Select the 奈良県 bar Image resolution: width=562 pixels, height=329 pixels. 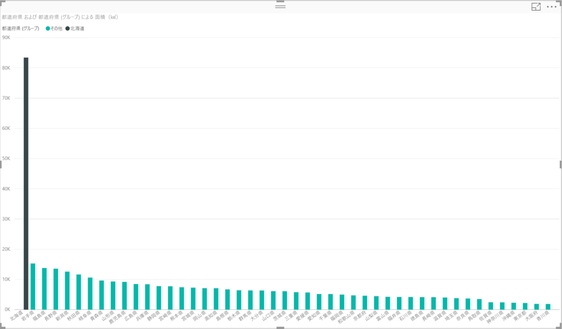468,304
